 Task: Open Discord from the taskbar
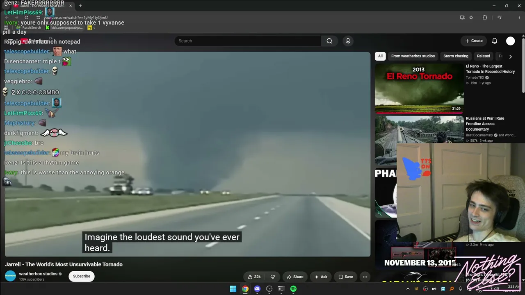[x=257, y=289]
